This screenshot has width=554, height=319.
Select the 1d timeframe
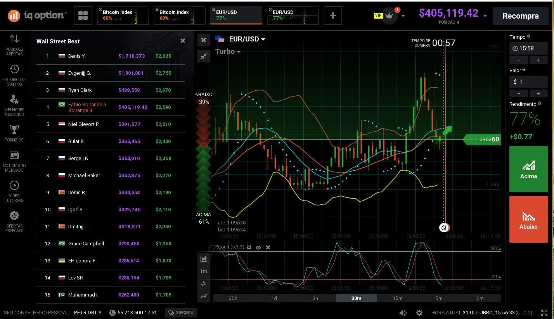coord(274,298)
